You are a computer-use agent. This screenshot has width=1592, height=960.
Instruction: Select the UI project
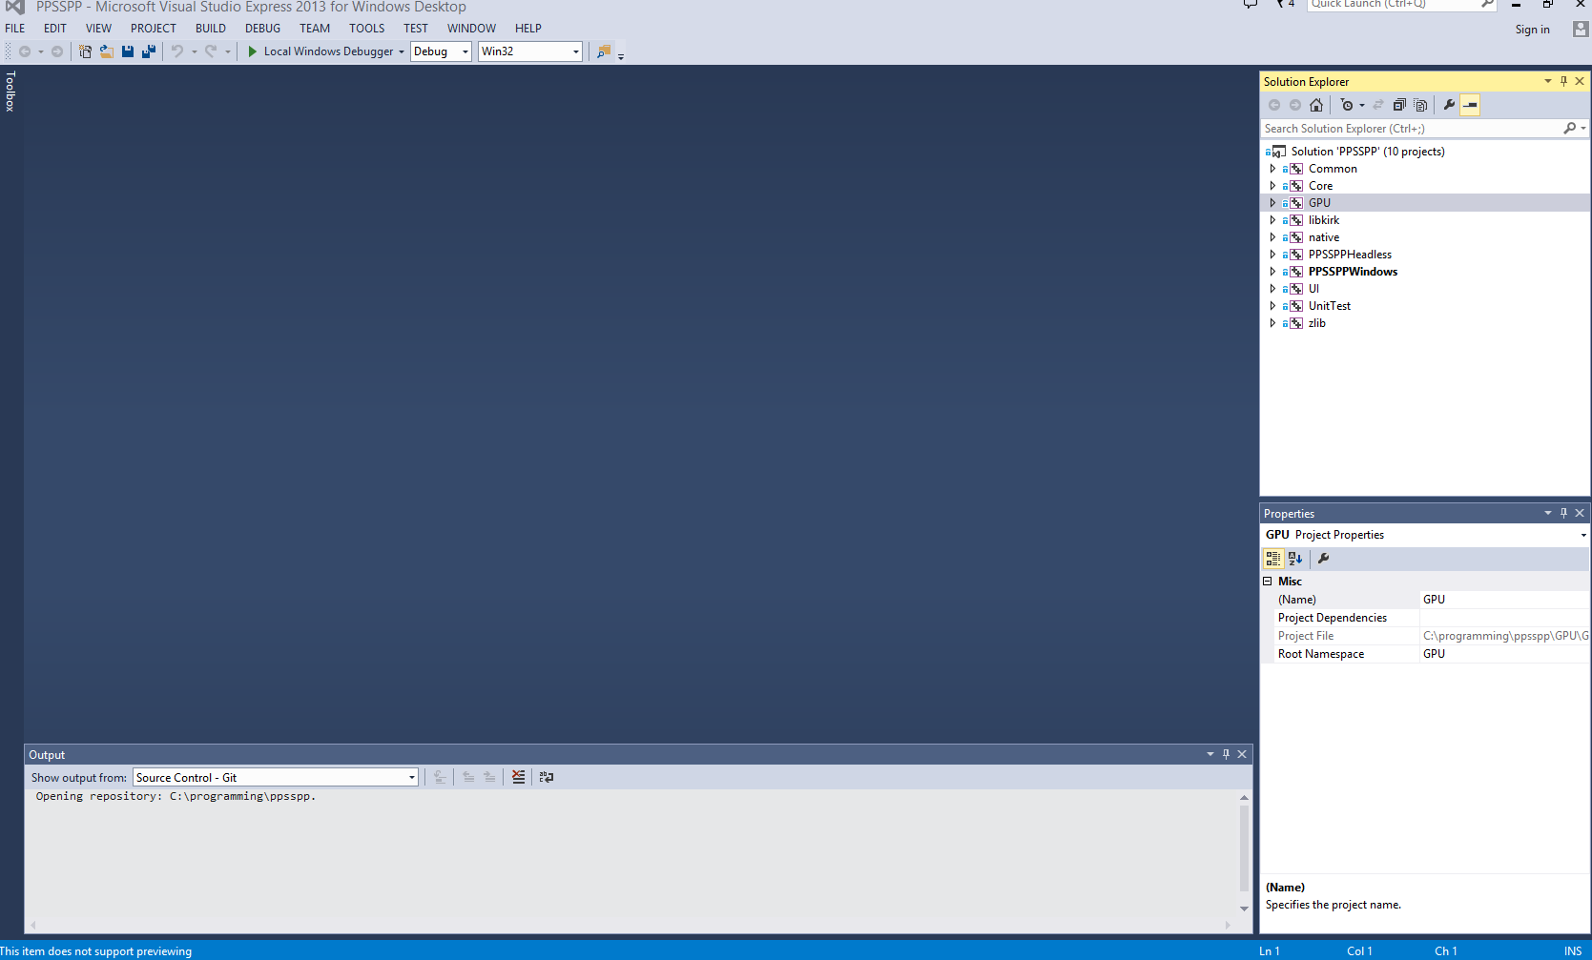point(1313,289)
